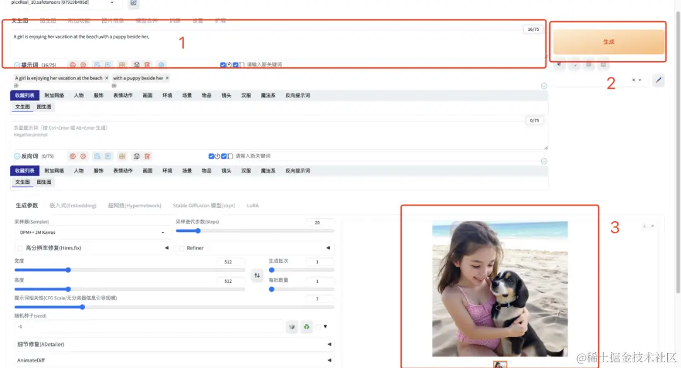Select the dice icon for random seed
This screenshot has height=368, width=681.
click(x=292, y=326)
